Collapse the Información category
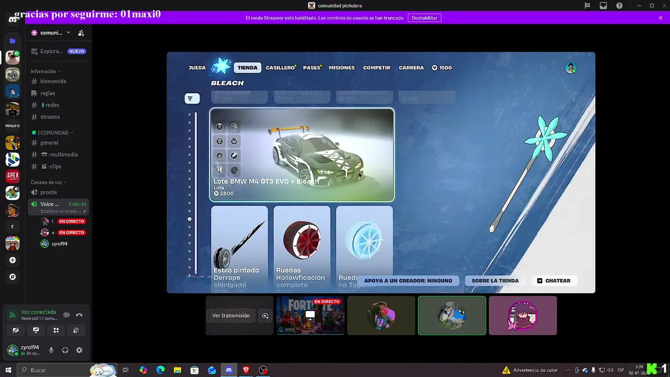Screen dimensions: 670x377 click(46, 71)
